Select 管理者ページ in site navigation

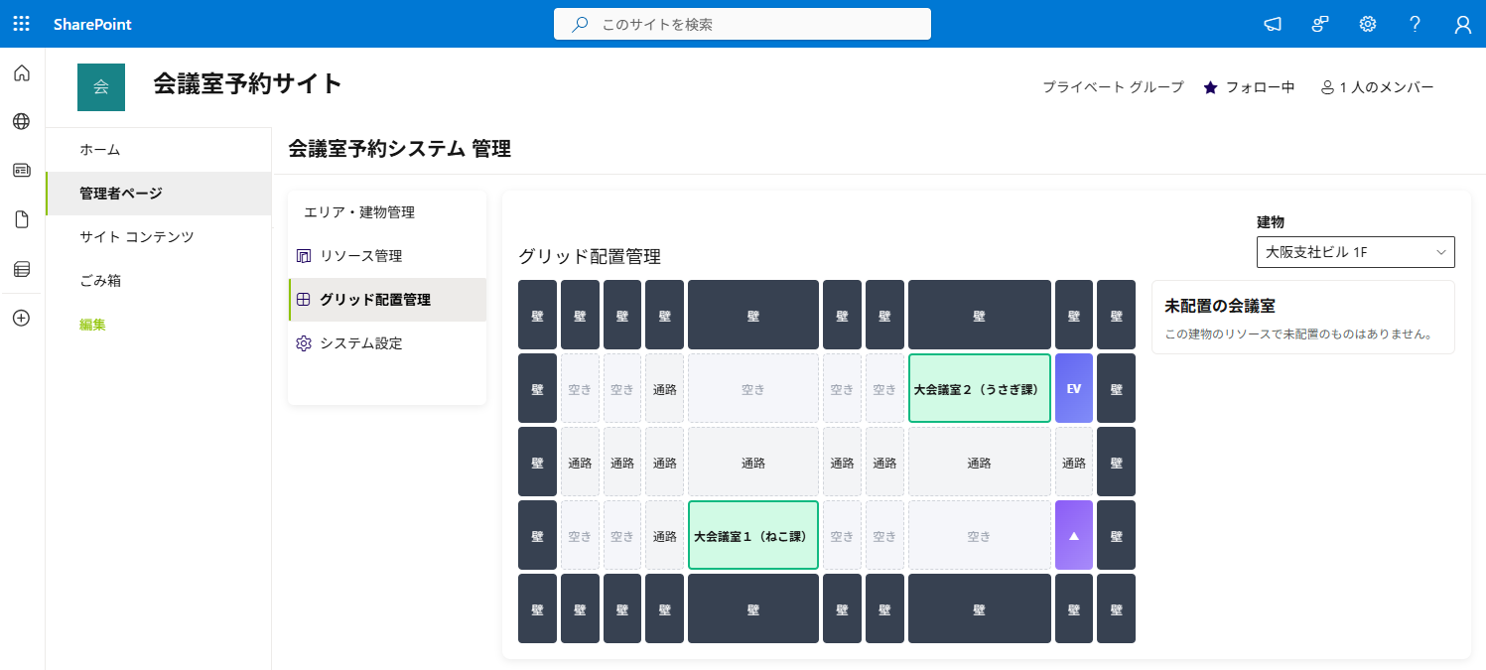158,194
